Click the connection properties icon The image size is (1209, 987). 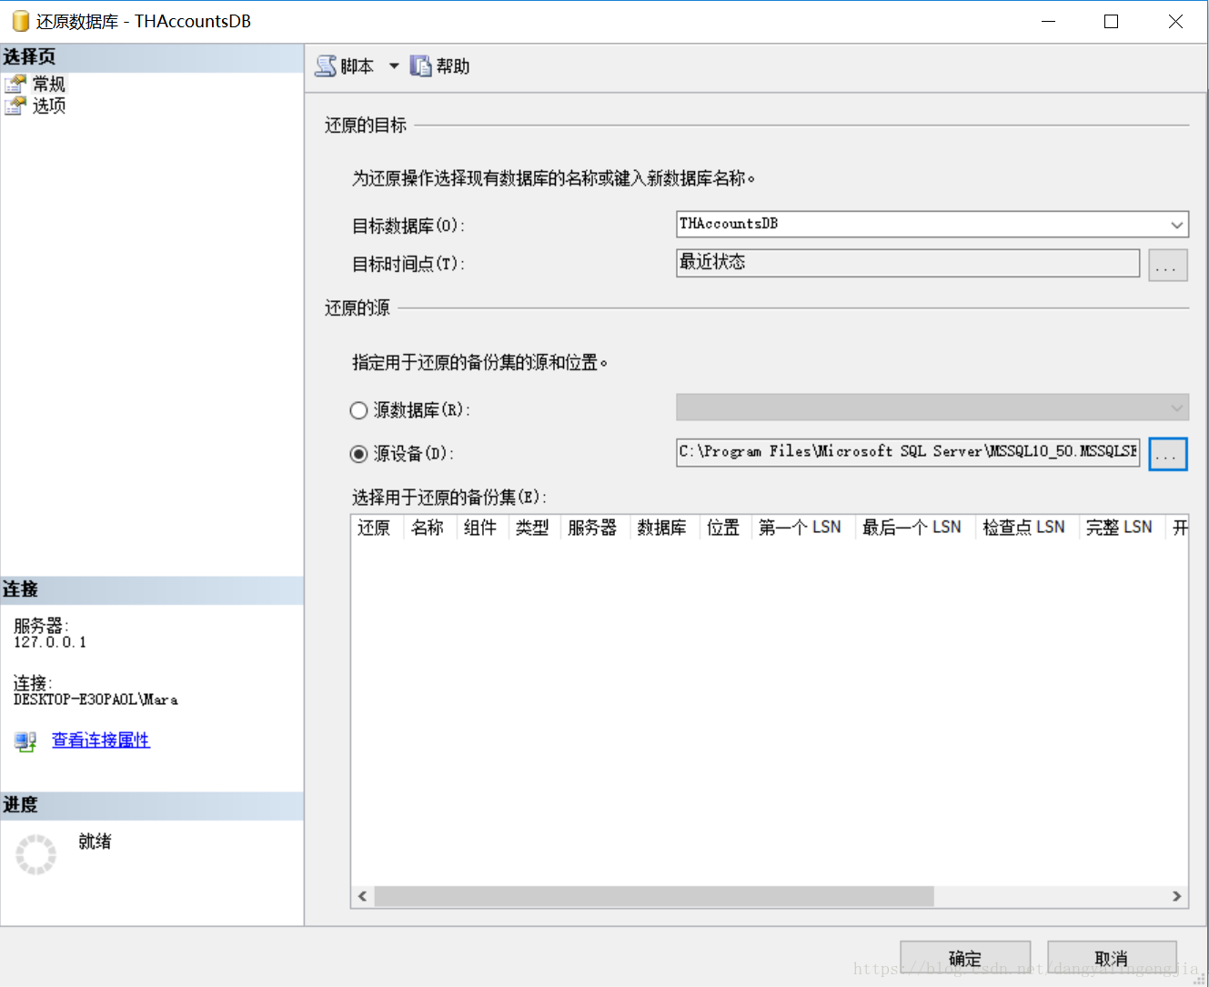(25, 741)
